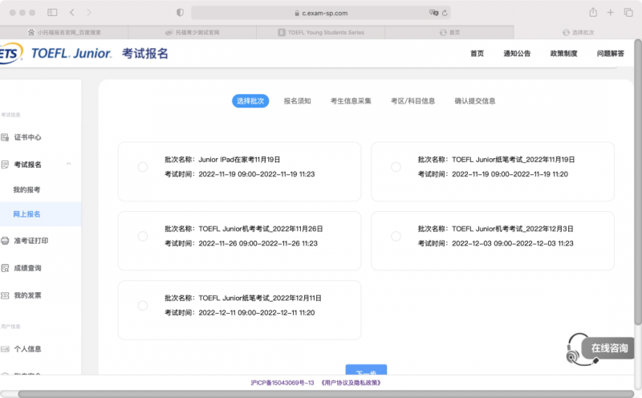Switch to the 小托福报名官网_百度搜索 tab

tap(64, 32)
